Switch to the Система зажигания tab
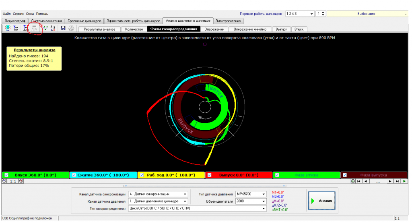 click(47, 21)
